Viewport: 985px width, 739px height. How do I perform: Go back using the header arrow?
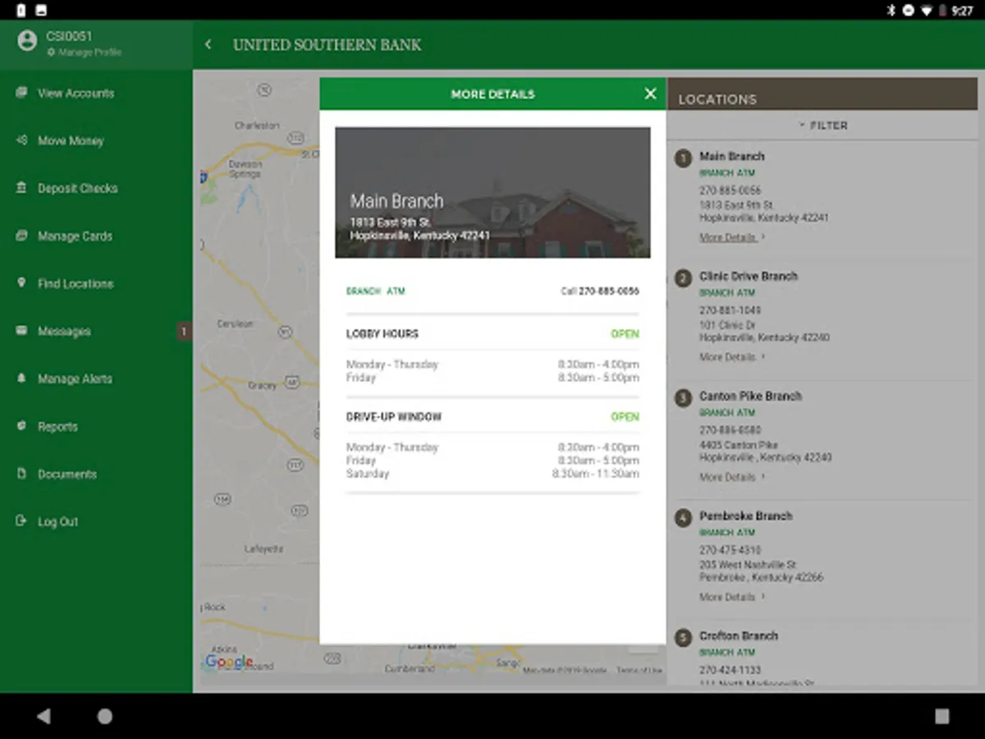[208, 44]
